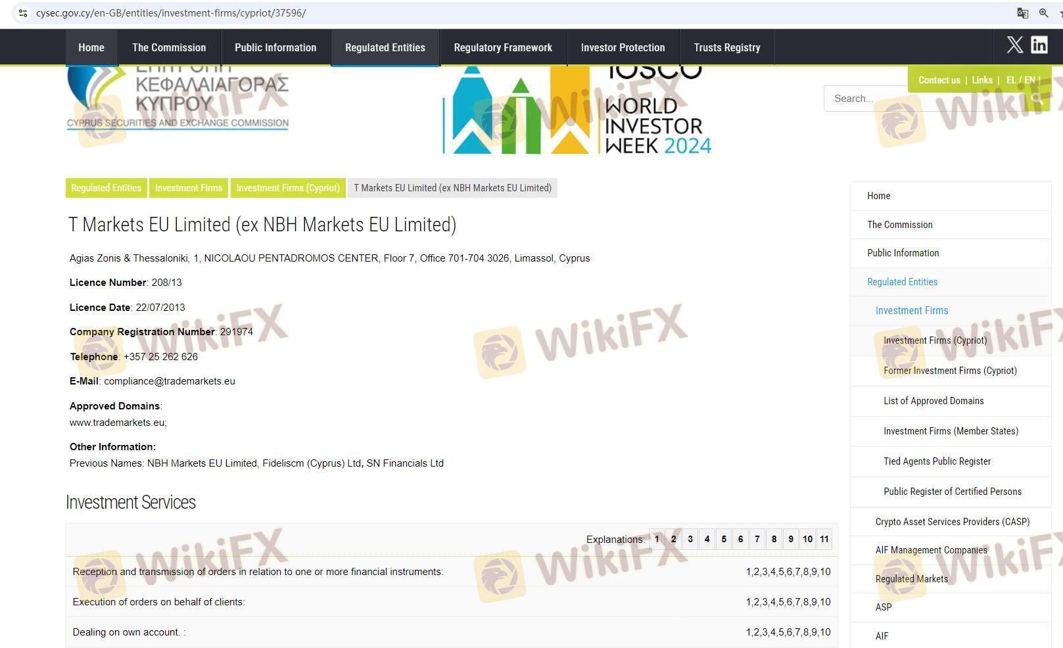Click the www.trademarkets.eu approved domain
1063x648 pixels.
118,423
